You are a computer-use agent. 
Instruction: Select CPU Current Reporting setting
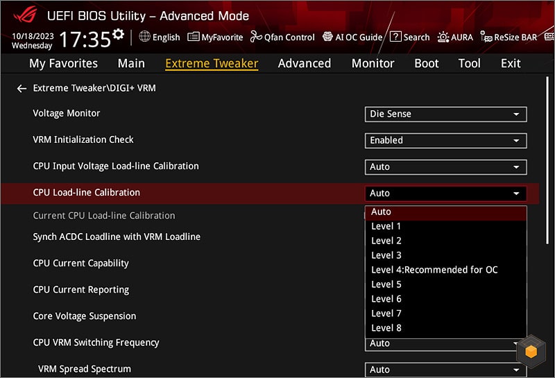pyautogui.click(x=80, y=290)
